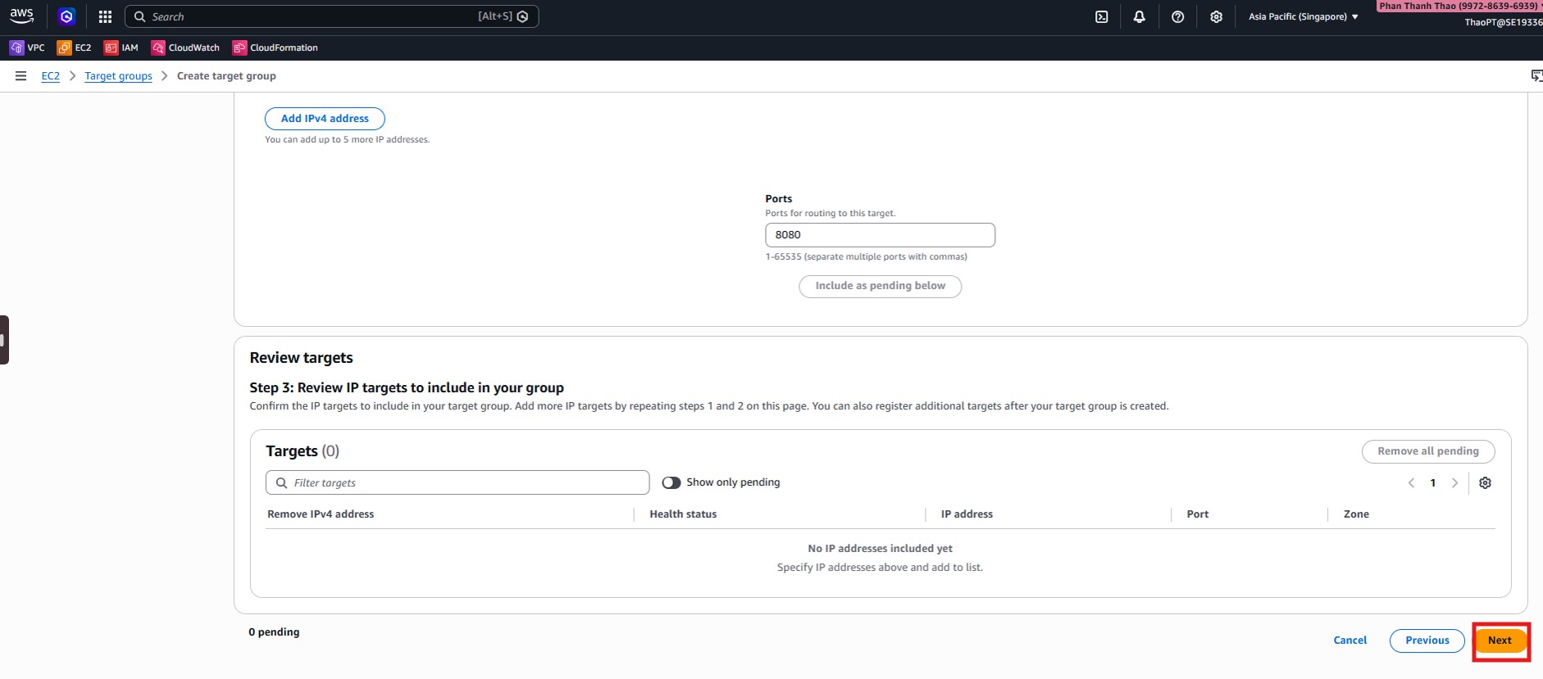This screenshot has height=679, width=1543.
Task: Toggle Show only pending switch
Action: coord(671,482)
